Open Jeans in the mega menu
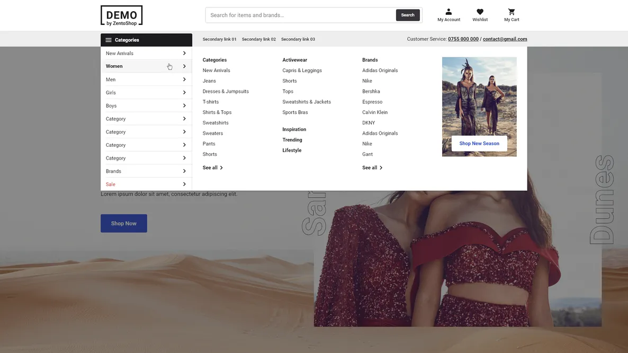Image resolution: width=628 pixels, height=353 pixels. coord(209,81)
